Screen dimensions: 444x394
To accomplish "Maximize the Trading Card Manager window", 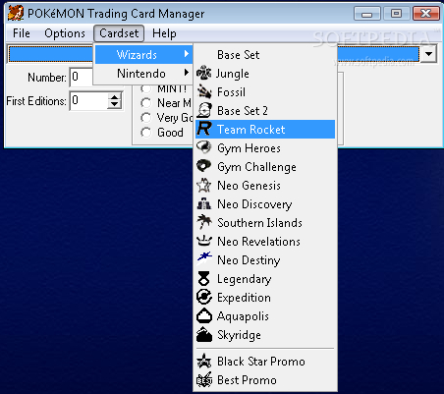I will (396, 14).
